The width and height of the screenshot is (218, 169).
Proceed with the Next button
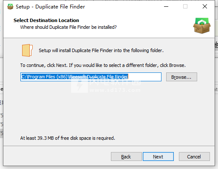158,157
